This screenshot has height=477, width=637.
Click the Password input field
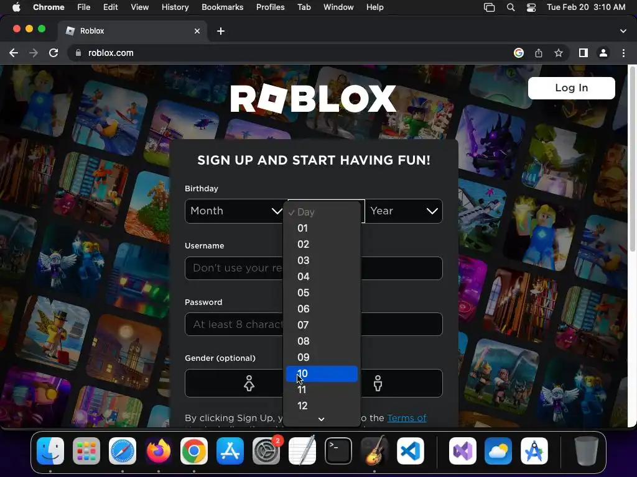coord(314,324)
